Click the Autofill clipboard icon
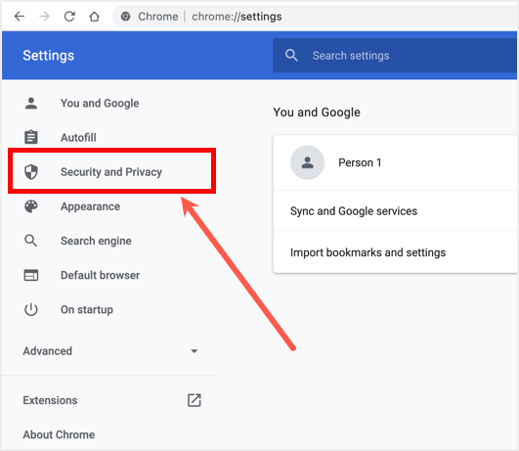 31,137
